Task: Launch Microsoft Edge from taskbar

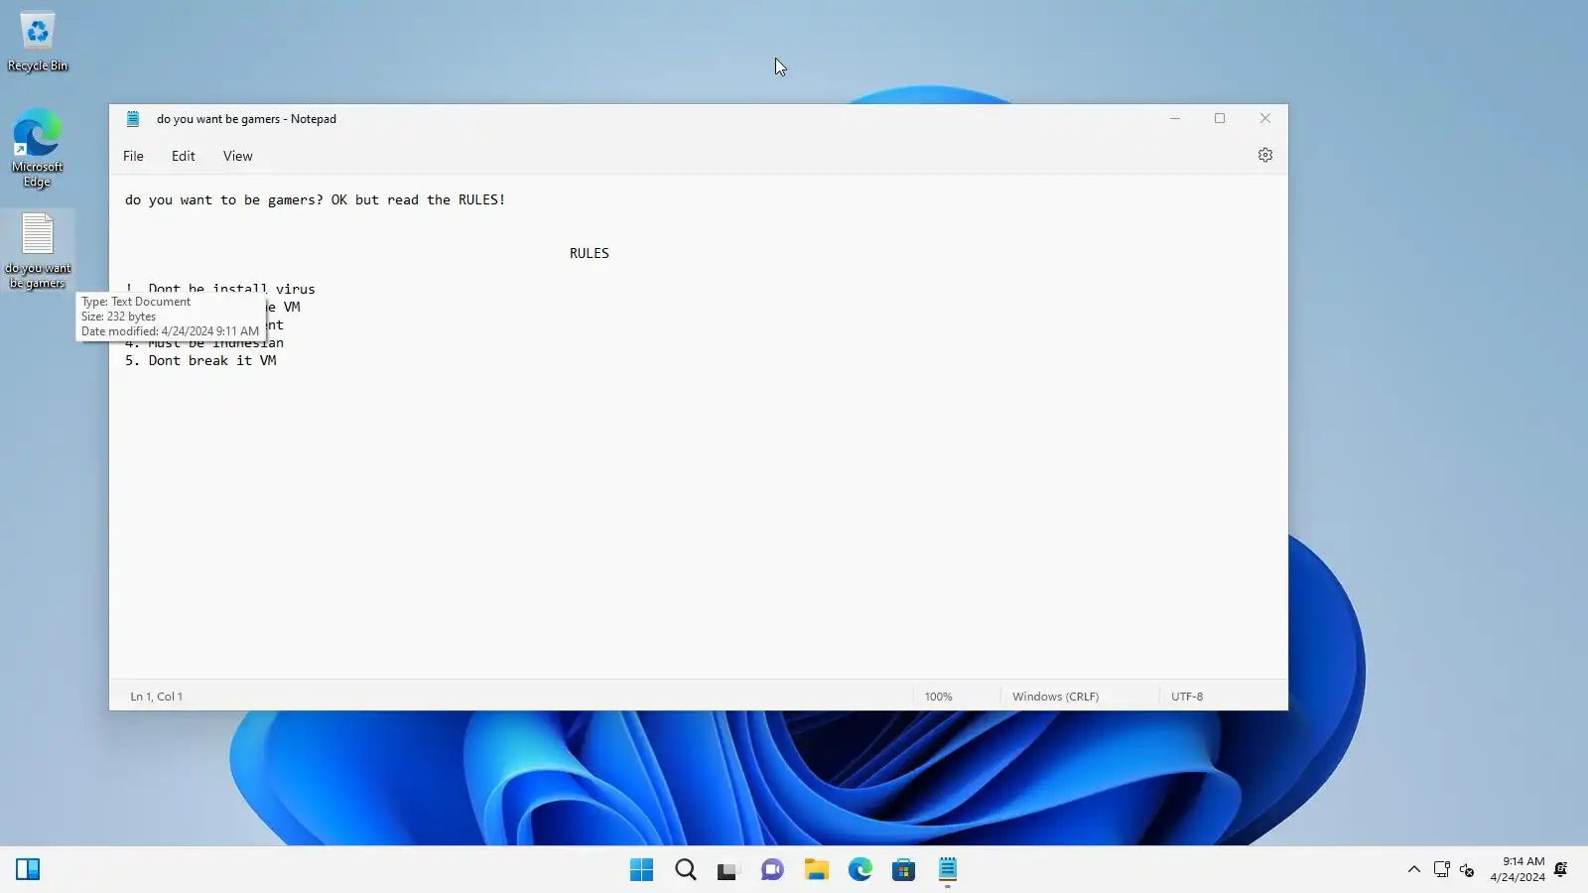Action: coord(860,870)
